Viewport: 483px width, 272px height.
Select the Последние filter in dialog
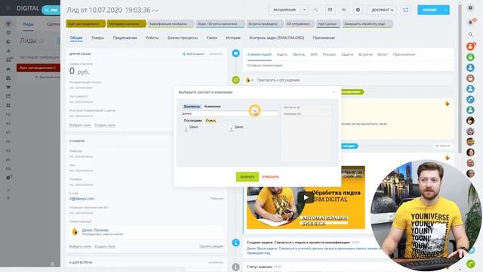(x=193, y=121)
